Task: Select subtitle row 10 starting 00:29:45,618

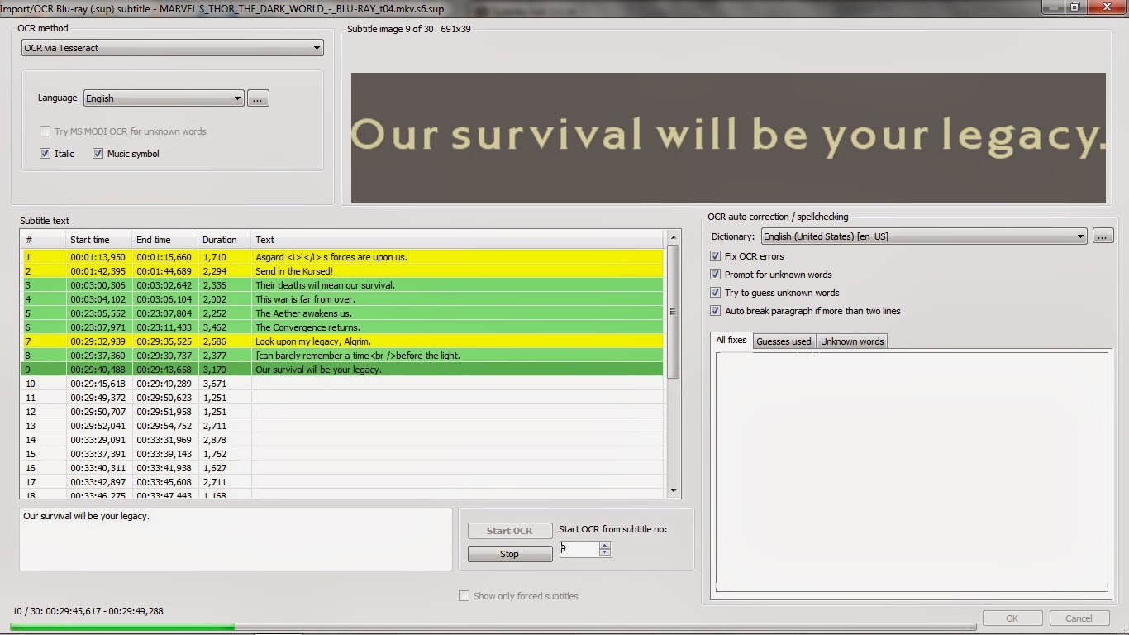Action: click(x=342, y=384)
